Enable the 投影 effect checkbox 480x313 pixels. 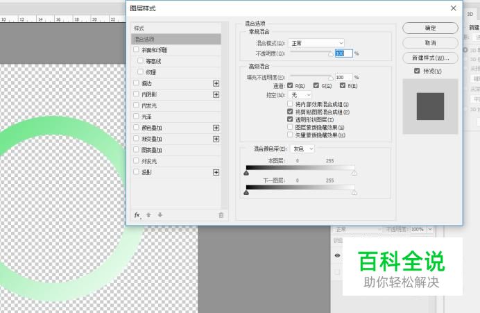(x=136, y=172)
